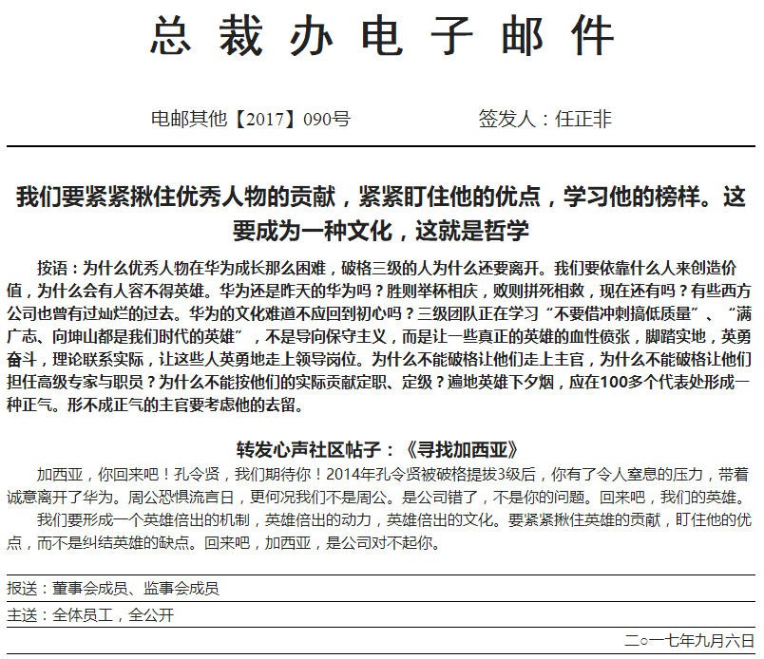Click the line starting 按语：为什么优秀人物在华为成长
Viewport: 764px width, 659px height.
[387, 268]
